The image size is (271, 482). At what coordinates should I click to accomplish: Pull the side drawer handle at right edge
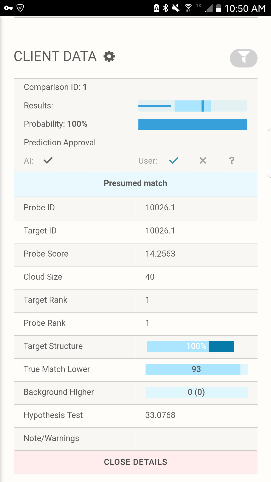(269, 153)
